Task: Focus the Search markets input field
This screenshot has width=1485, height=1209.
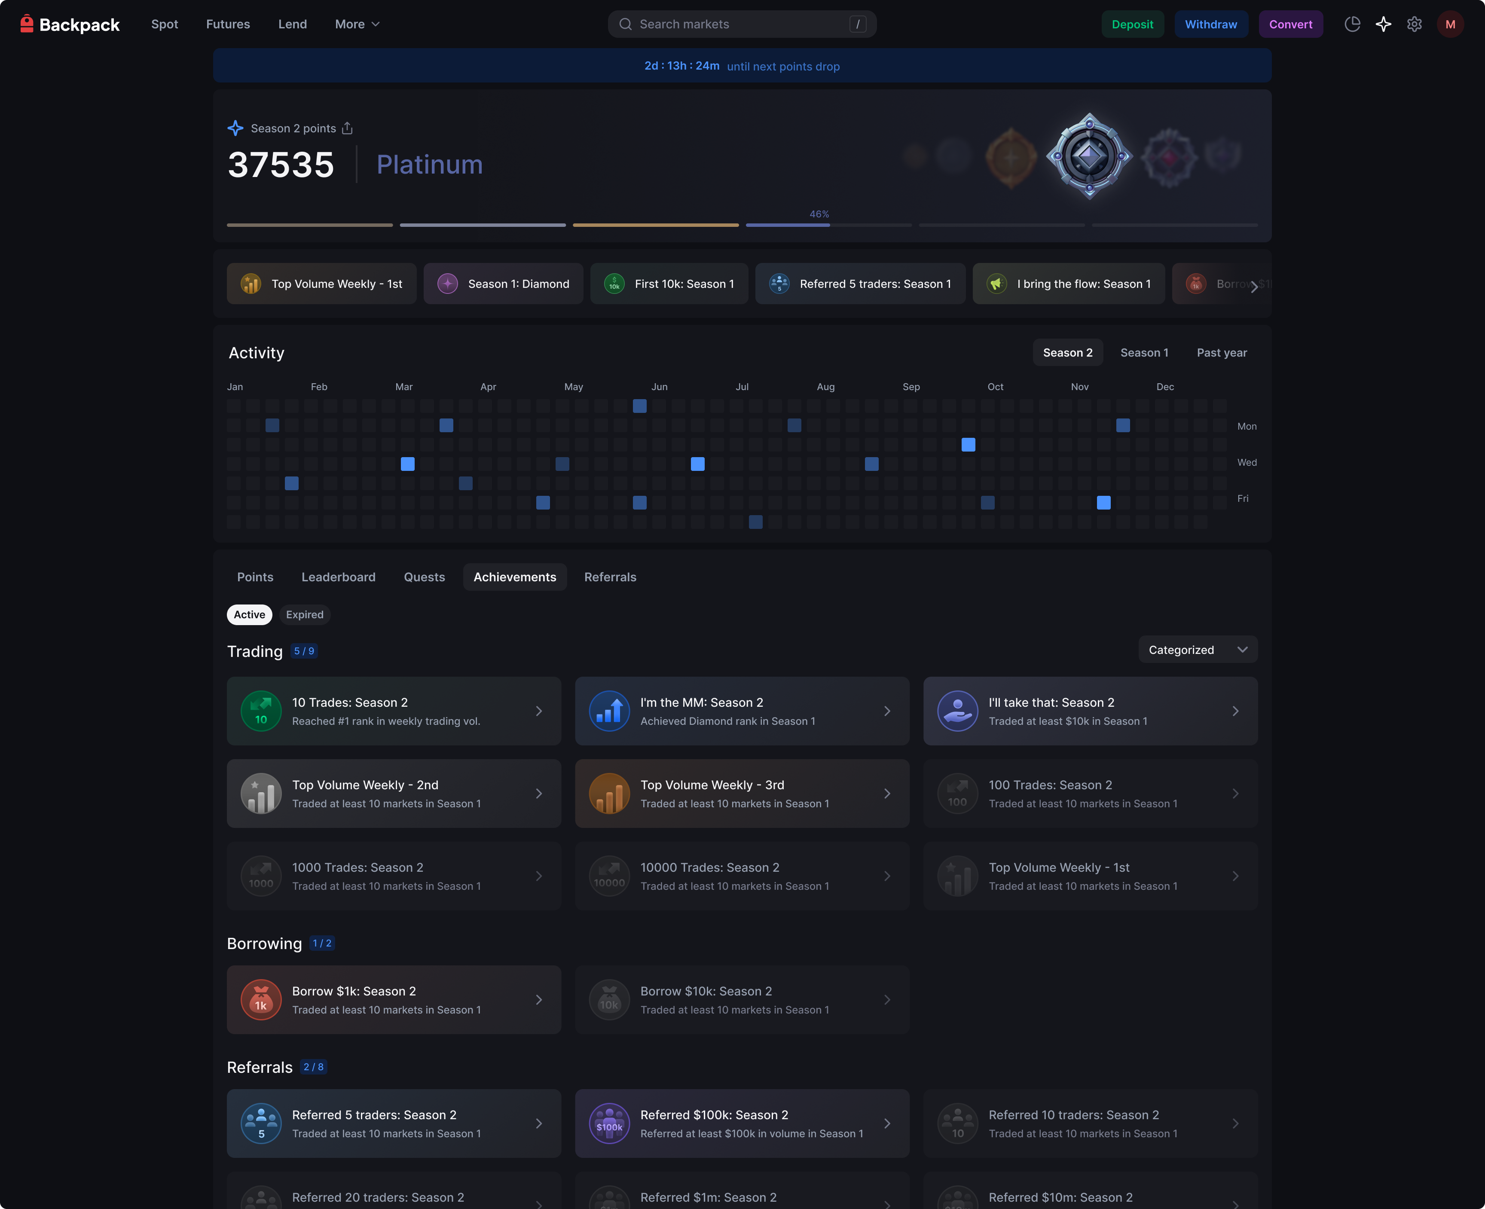Action: coord(742,24)
